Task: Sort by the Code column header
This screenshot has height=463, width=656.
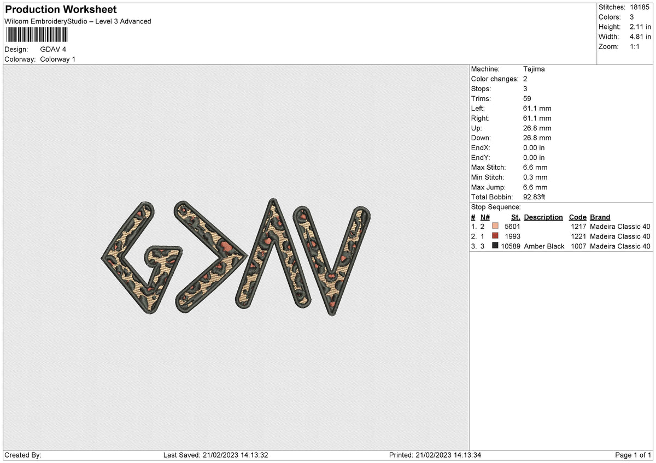Action: tap(577, 217)
